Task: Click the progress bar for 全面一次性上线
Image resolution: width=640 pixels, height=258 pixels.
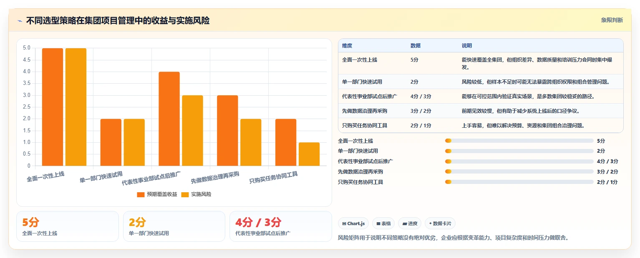Action: click(519, 141)
